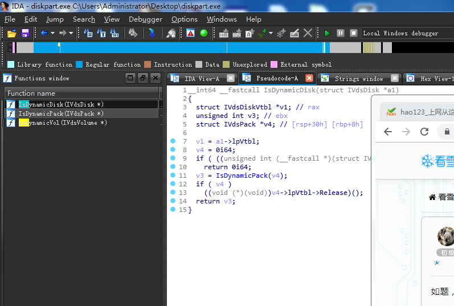Click the red warning triangle icon
This screenshot has height=306, width=454.
(190, 33)
